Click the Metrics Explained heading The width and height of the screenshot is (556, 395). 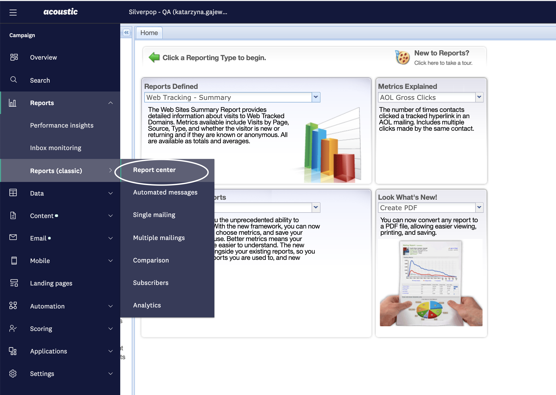pos(408,86)
